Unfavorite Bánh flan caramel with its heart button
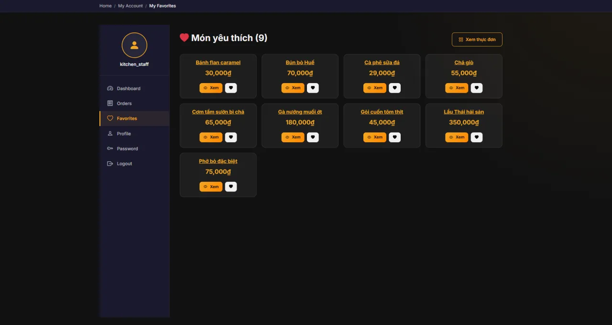Screen dimensions: 612x325 point(231,88)
